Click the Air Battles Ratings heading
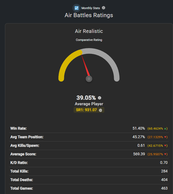 click(89, 15)
